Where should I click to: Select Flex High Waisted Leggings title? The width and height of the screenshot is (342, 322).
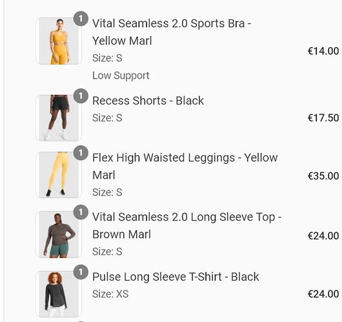coord(185,166)
